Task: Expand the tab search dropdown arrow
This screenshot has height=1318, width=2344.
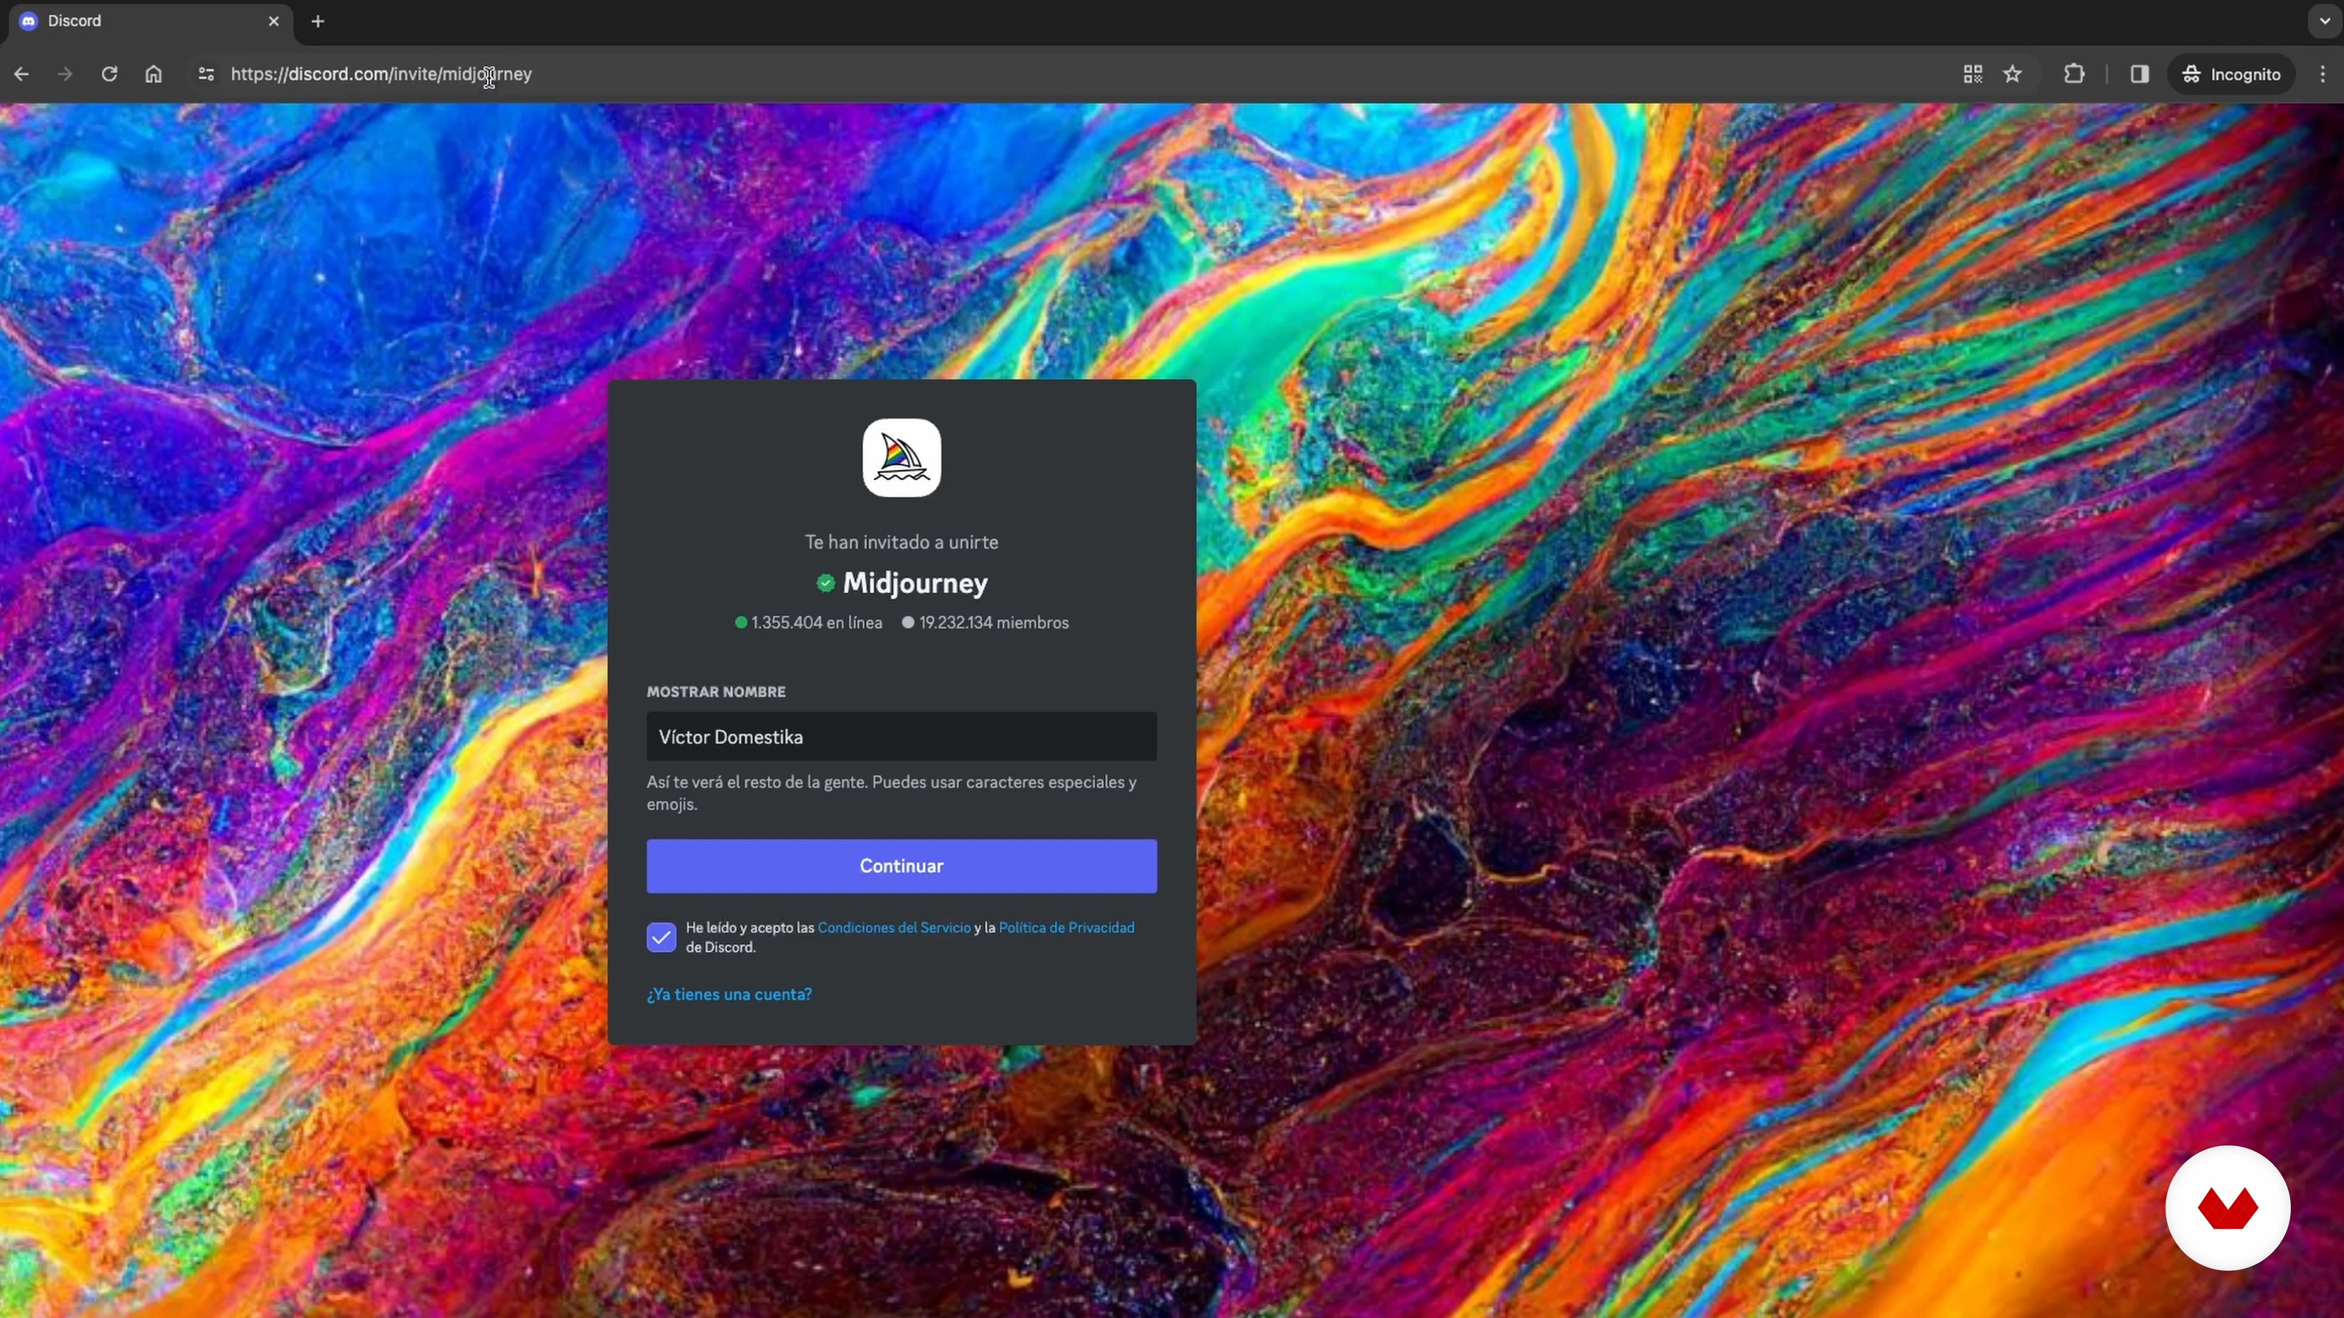Action: point(2325,21)
